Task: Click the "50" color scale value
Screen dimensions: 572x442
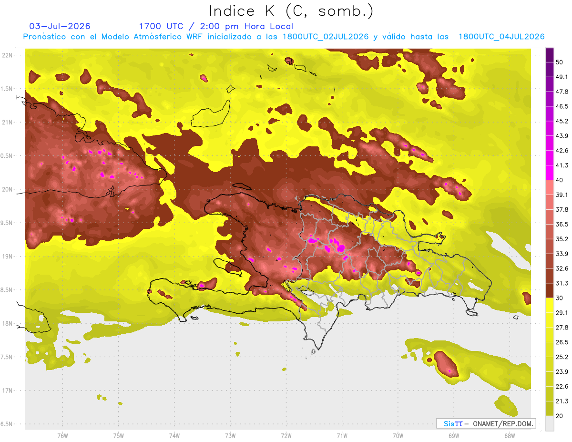Action: point(560,62)
